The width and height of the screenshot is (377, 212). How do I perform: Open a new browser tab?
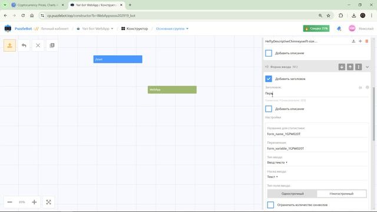tap(130, 5)
